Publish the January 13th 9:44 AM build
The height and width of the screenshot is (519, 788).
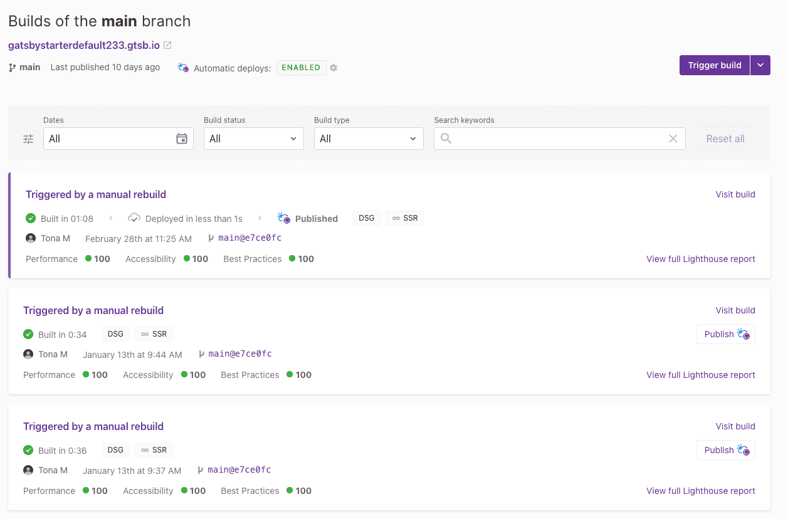pos(725,334)
